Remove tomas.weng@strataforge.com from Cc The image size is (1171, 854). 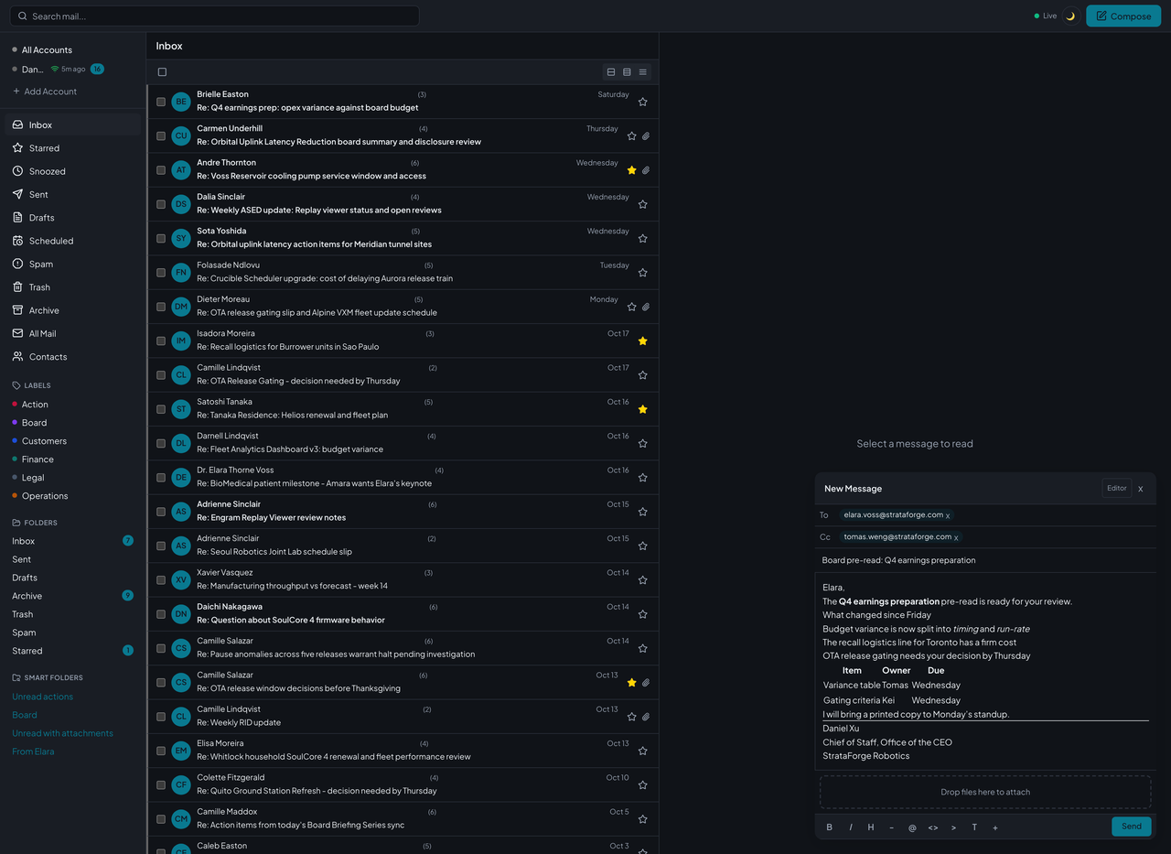click(956, 538)
